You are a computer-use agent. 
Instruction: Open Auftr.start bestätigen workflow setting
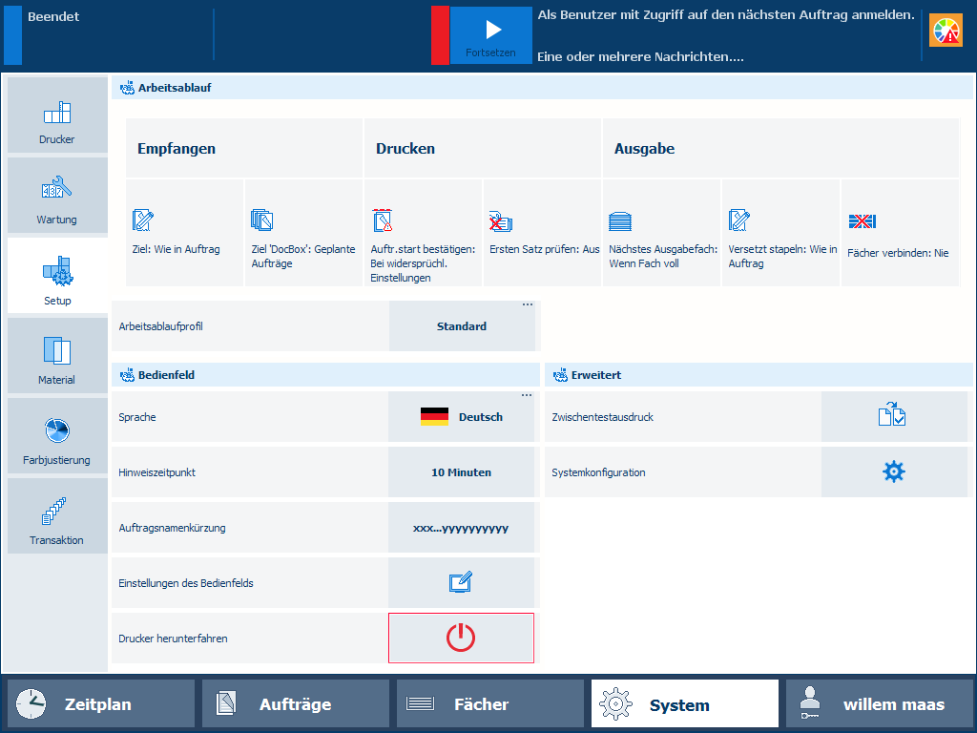[x=423, y=233]
